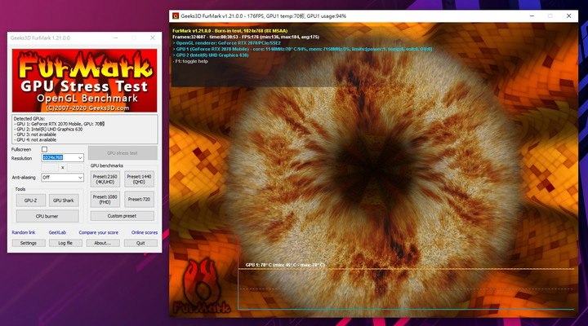Viewport: 588px width, 326px height.
Task: Start the GPU stress test
Action: 122,153
